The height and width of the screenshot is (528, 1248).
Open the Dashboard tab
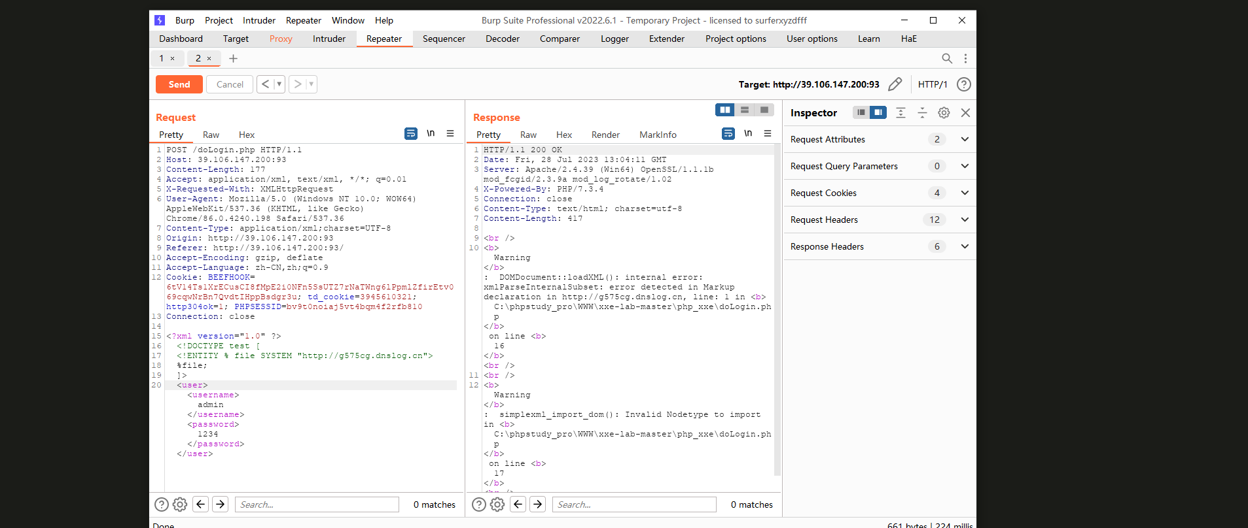tap(181, 39)
